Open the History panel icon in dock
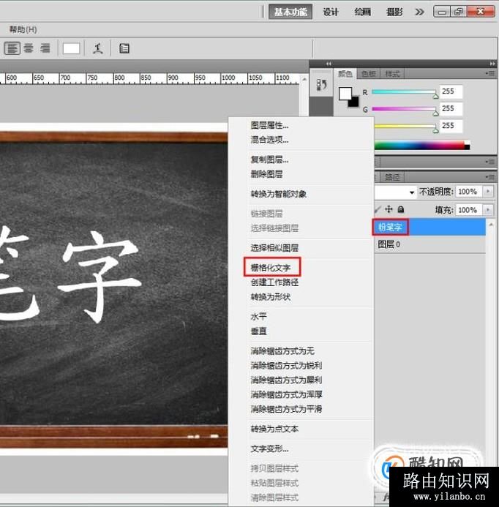This screenshot has width=499, height=507. (x=321, y=86)
